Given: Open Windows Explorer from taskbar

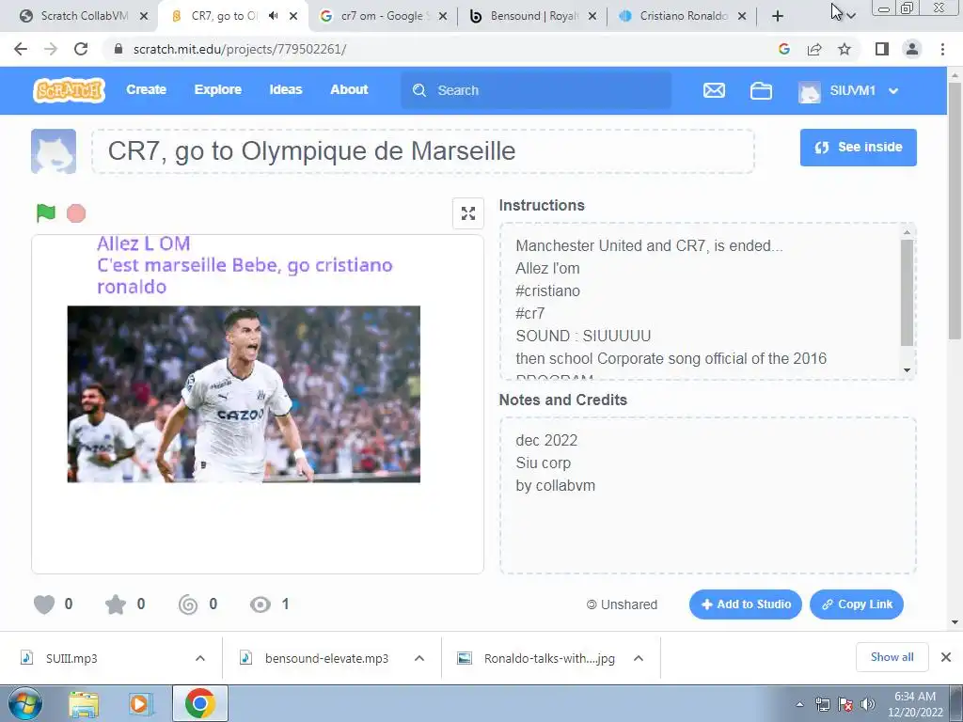Looking at the screenshot, I should 84,703.
